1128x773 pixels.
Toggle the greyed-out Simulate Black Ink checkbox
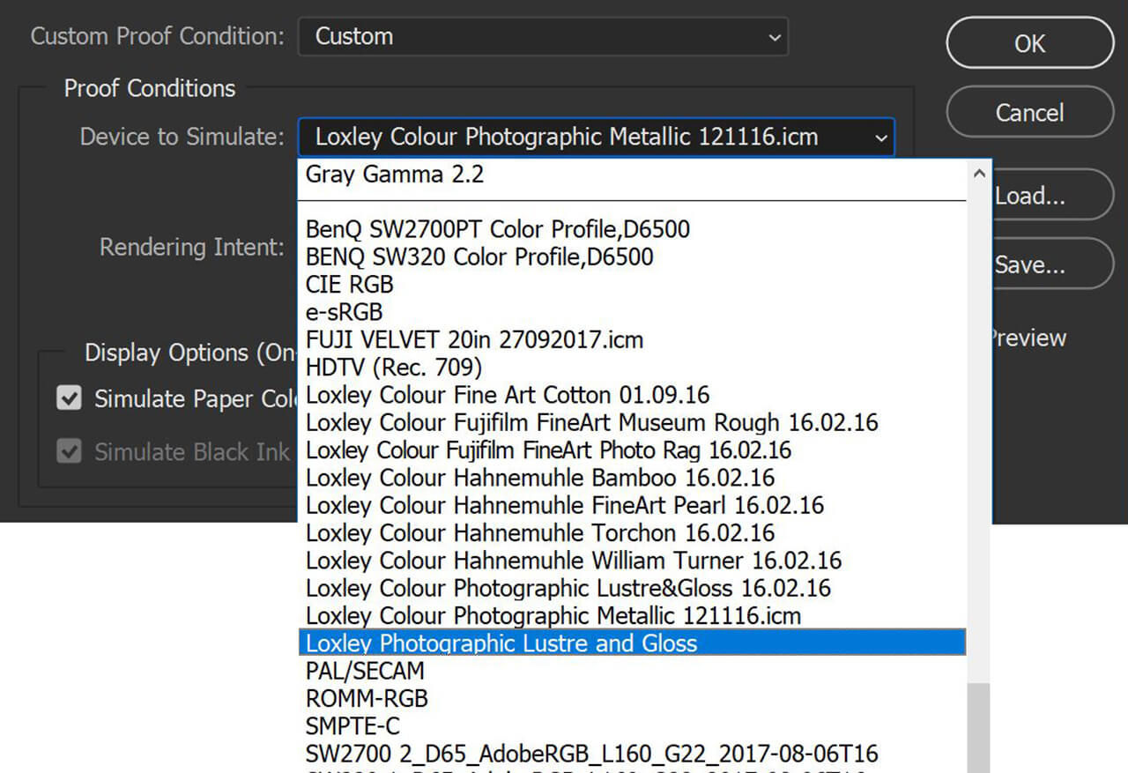[69, 452]
